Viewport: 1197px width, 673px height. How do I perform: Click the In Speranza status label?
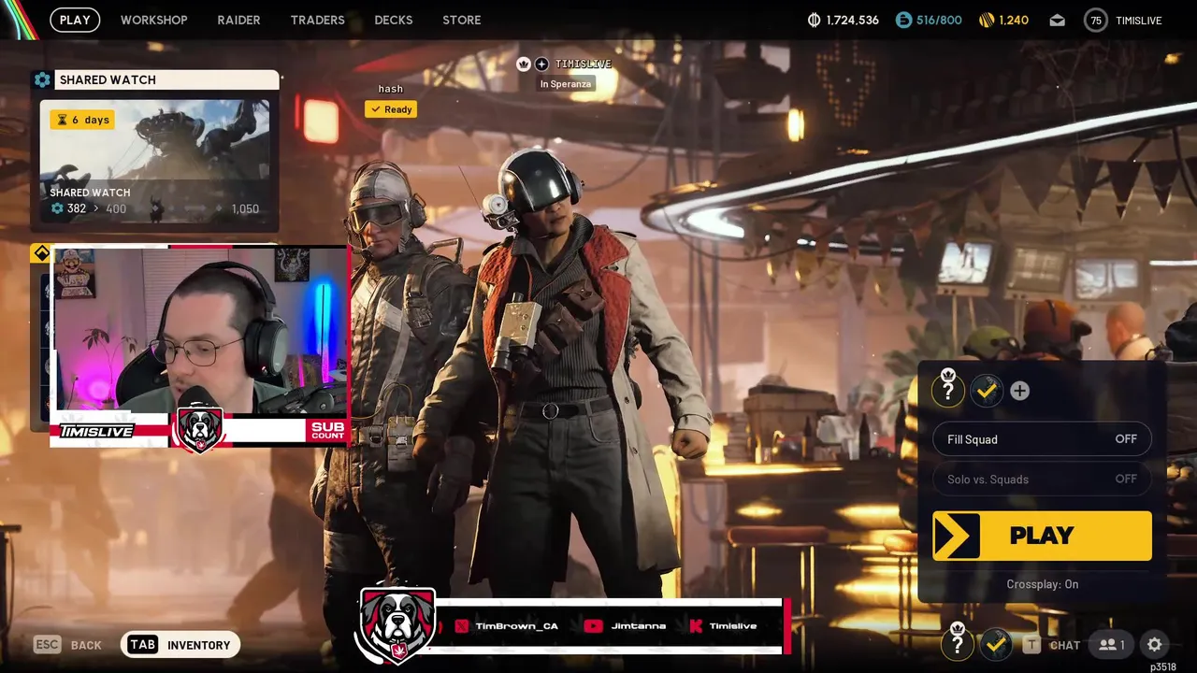[566, 84]
